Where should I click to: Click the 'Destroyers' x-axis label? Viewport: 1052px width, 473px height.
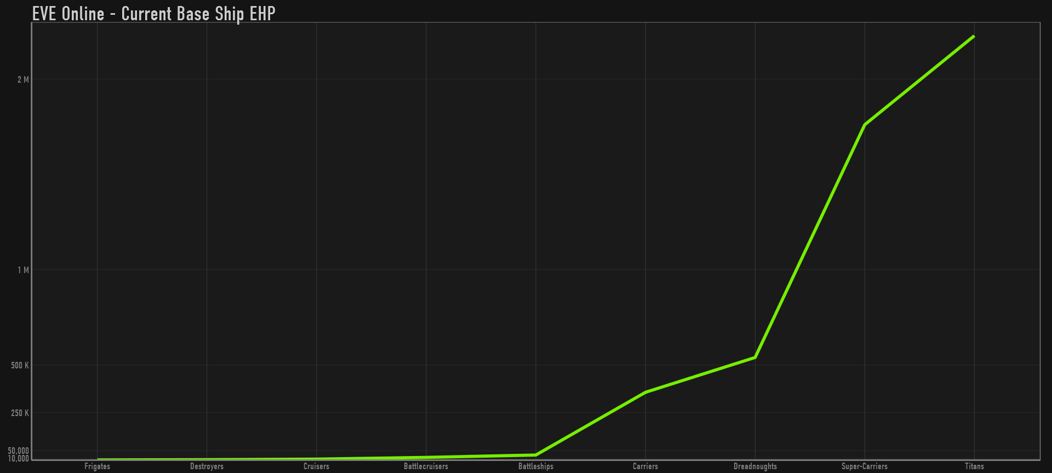pos(207,466)
